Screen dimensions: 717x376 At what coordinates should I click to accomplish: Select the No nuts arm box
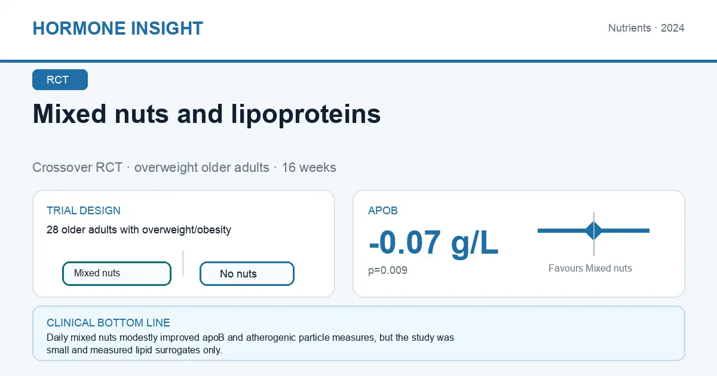(x=247, y=274)
